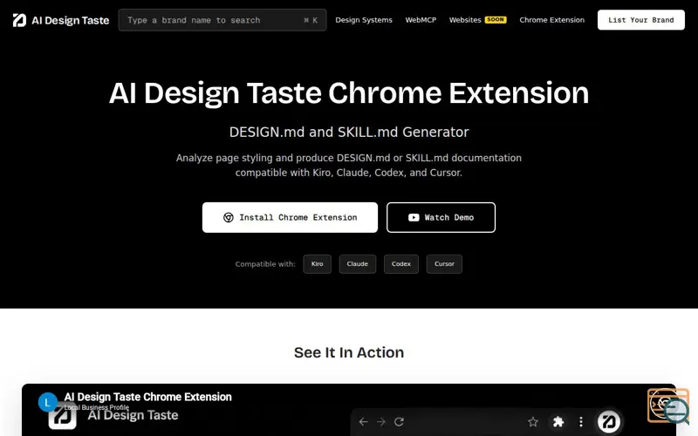This screenshot has width=698, height=436.
Task: Open the Design Systems menu item
Action: (364, 20)
